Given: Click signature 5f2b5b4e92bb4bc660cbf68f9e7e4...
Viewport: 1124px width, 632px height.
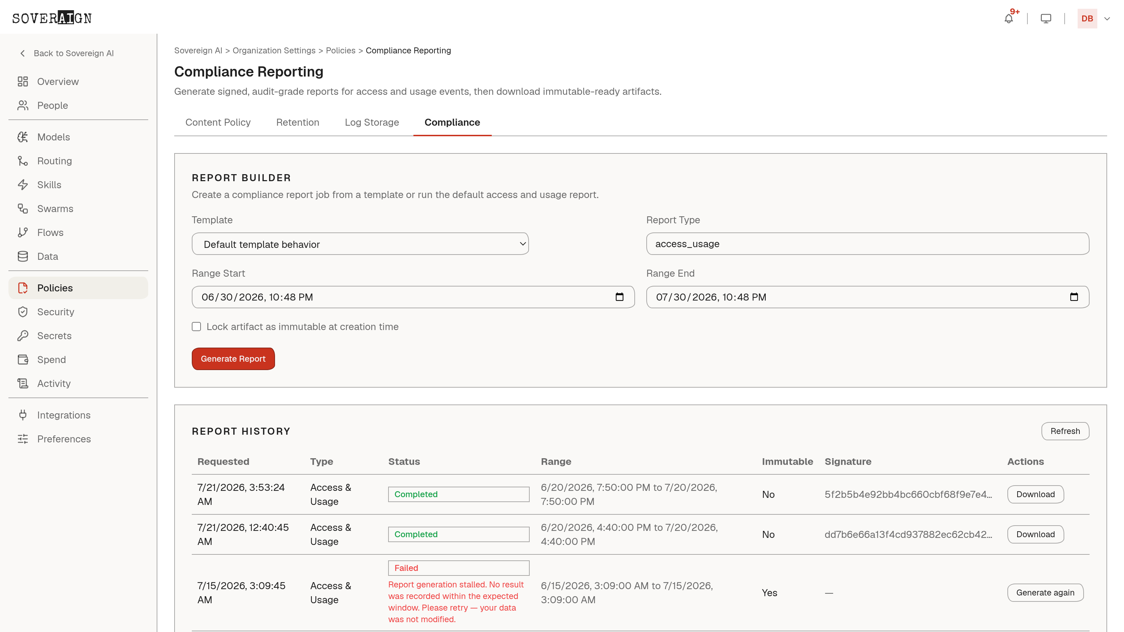Looking at the screenshot, I should click(908, 494).
